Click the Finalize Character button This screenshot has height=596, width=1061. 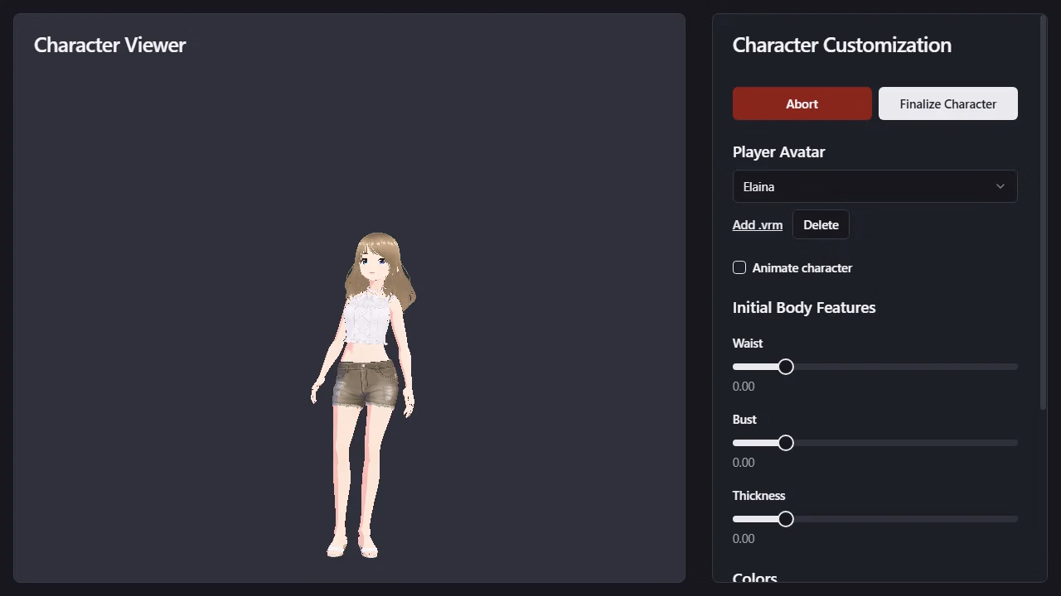948,103
